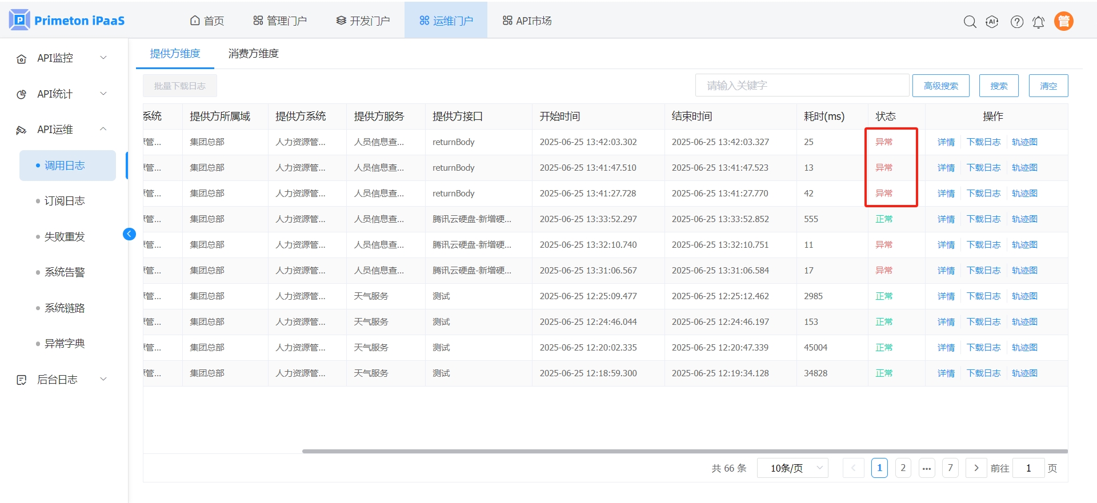The width and height of the screenshot is (1097, 503).
Task: Click the keyword search input field
Action: [x=802, y=86]
